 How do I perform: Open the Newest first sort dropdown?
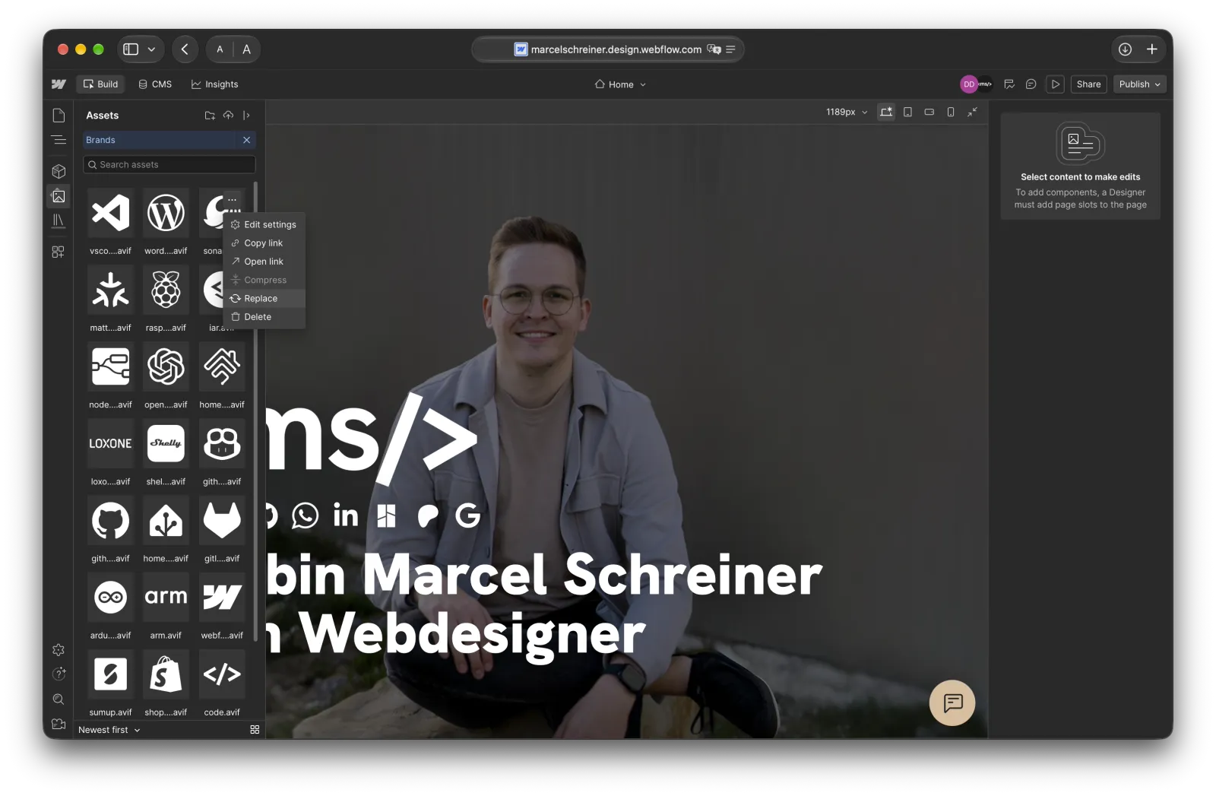click(109, 730)
